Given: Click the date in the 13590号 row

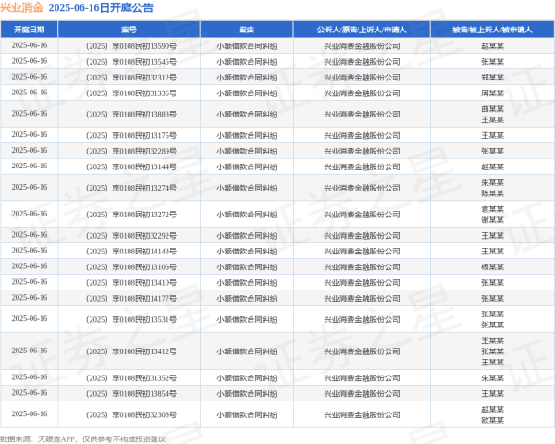Looking at the screenshot, I should 30,45.
